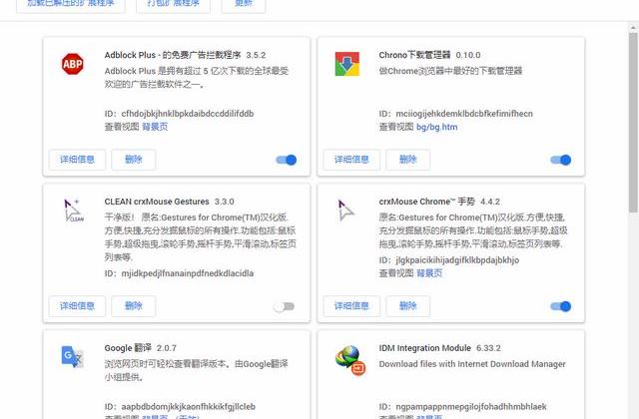Click the IDM Integration Module title
Screen dimensions: 639x419
424,348
